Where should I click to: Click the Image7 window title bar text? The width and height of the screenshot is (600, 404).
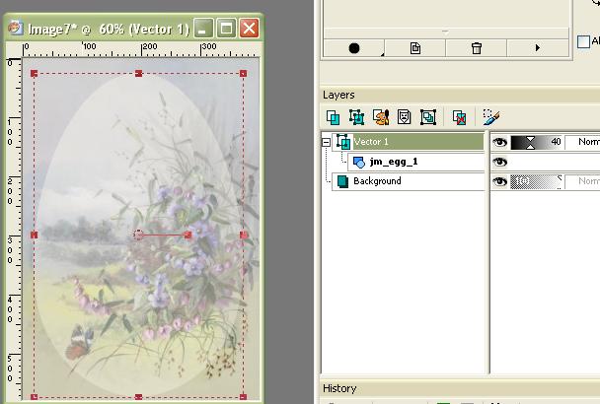click(x=109, y=29)
